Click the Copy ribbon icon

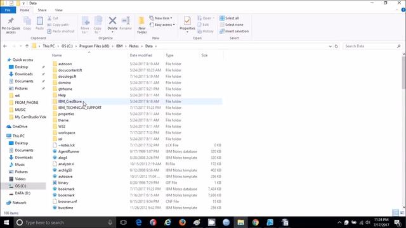tap(27, 21)
